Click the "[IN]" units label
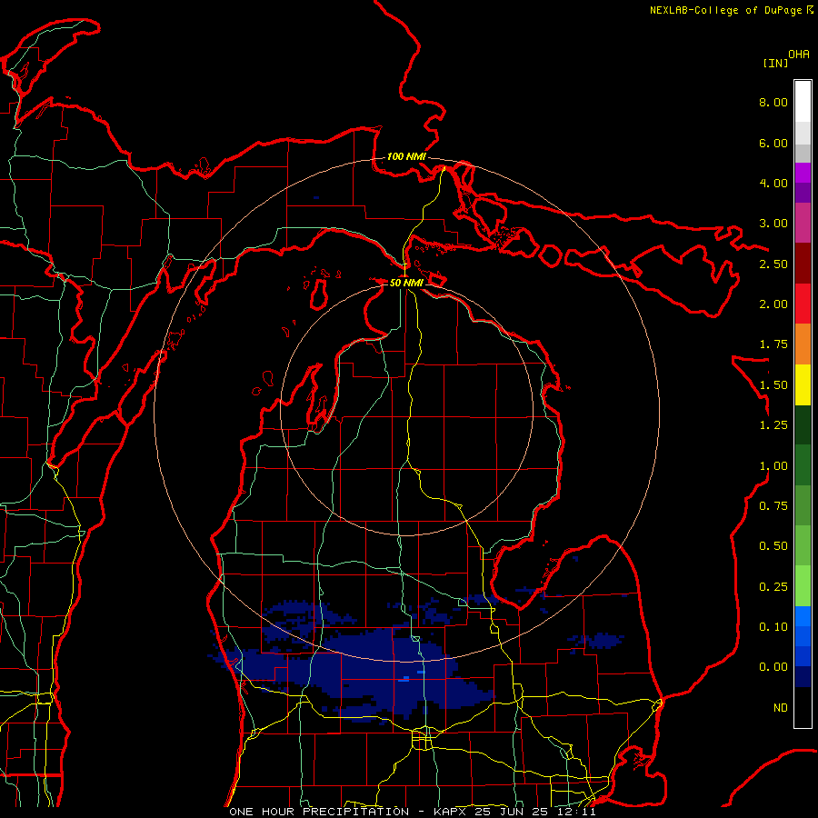The width and height of the screenshot is (818, 818). (x=775, y=63)
